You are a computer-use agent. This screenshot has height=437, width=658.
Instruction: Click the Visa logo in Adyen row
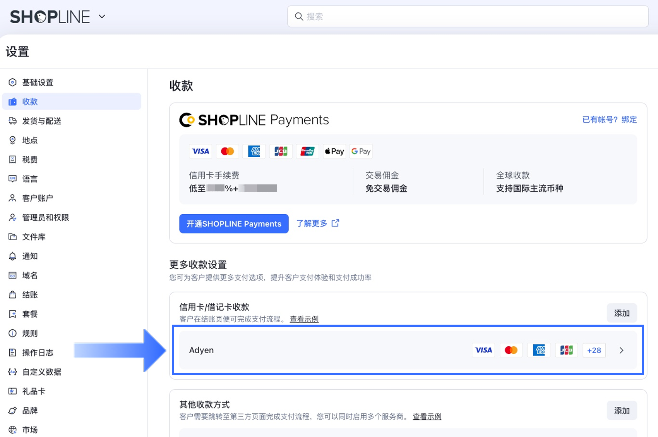coord(483,350)
